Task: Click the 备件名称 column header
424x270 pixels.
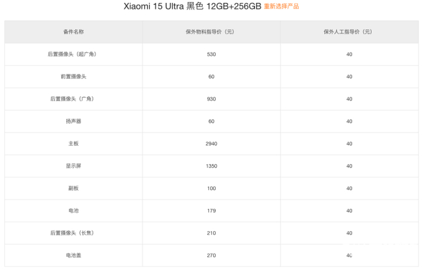Action: [x=73, y=31]
